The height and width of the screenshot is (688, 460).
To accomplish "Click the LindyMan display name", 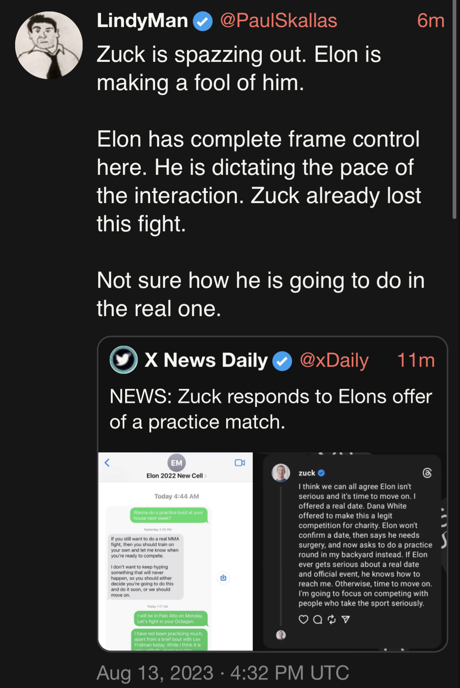I will point(142,20).
